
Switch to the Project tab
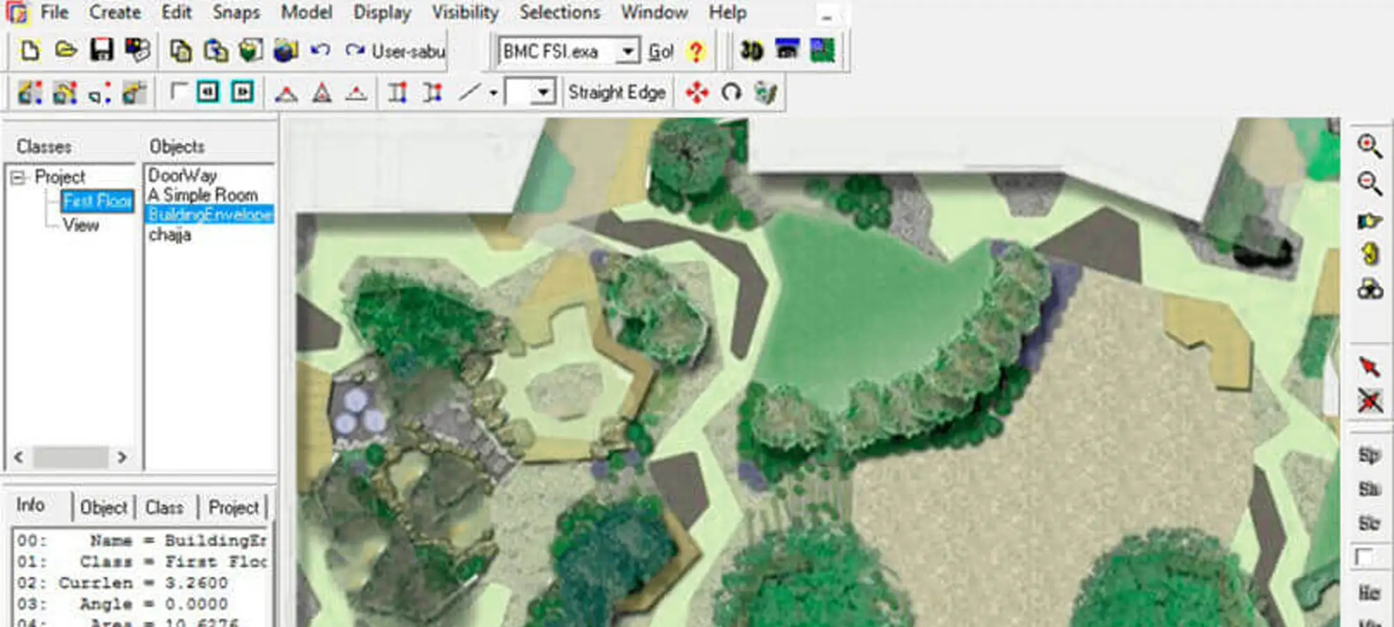point(234,507)
